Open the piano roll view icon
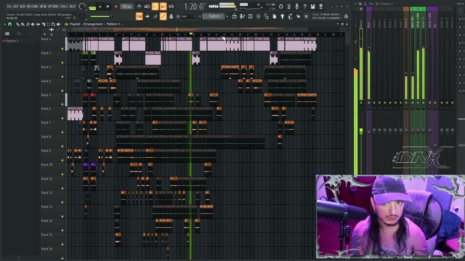The height and width of the screenshot is (261, 465). (x=242, y=16)
